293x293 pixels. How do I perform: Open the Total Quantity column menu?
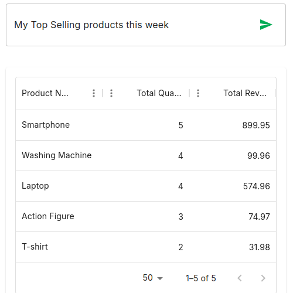111,93
